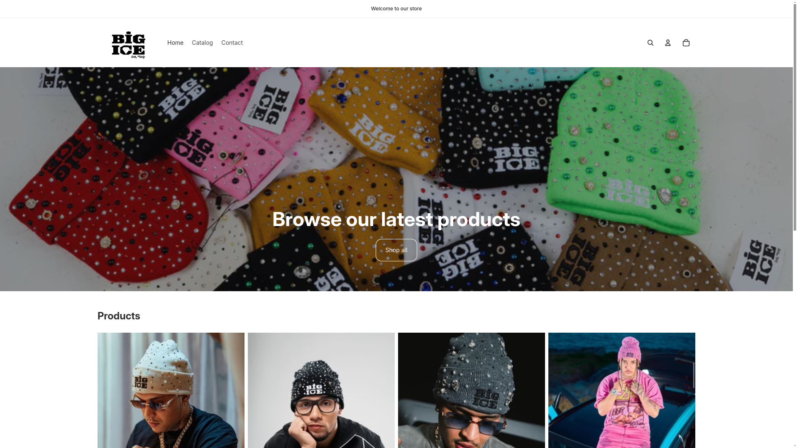Go to the Home menu item

pyautogui.click(x=175, y=43)
